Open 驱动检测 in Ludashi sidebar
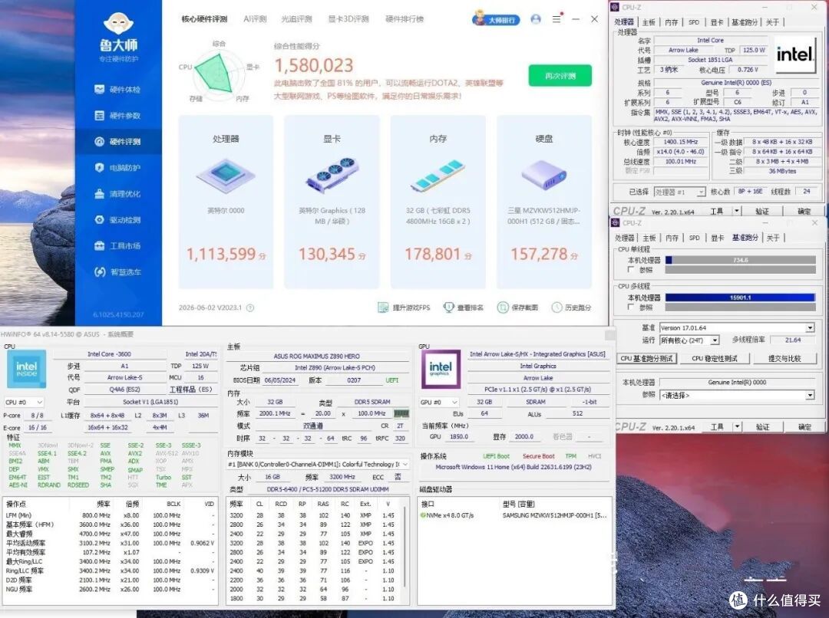This screenshot has width=829, height=618. [x=117, y=219]
